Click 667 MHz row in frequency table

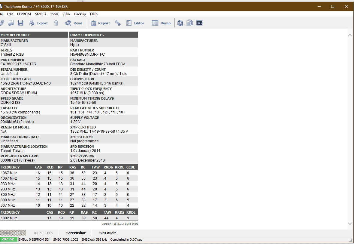(x=69, y=205)
